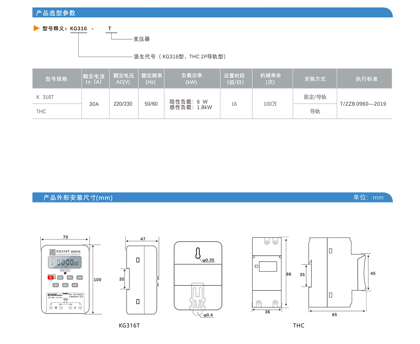Click the LCD display showing 00:00

pos(65,262)
